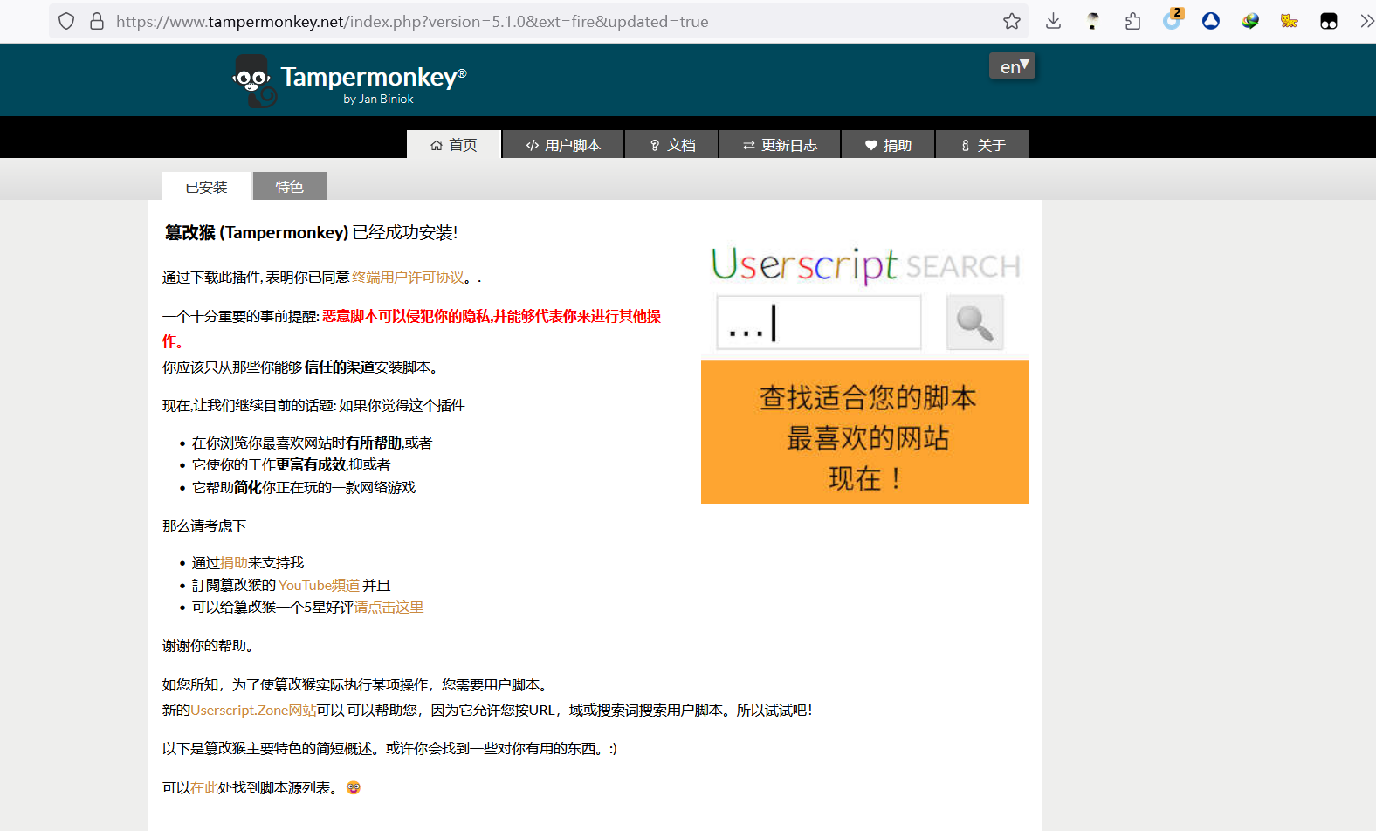Click the tracking protection shield icon
1376x831 pixels.
pyautogui.click(x=66, y=21)
